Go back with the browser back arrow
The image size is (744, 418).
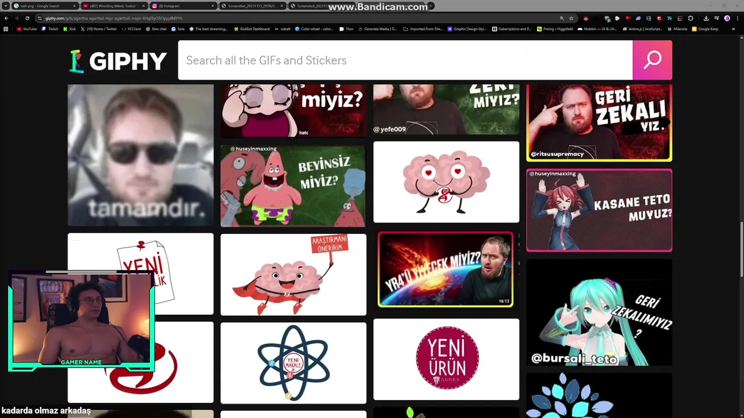(x=6, y=18)
